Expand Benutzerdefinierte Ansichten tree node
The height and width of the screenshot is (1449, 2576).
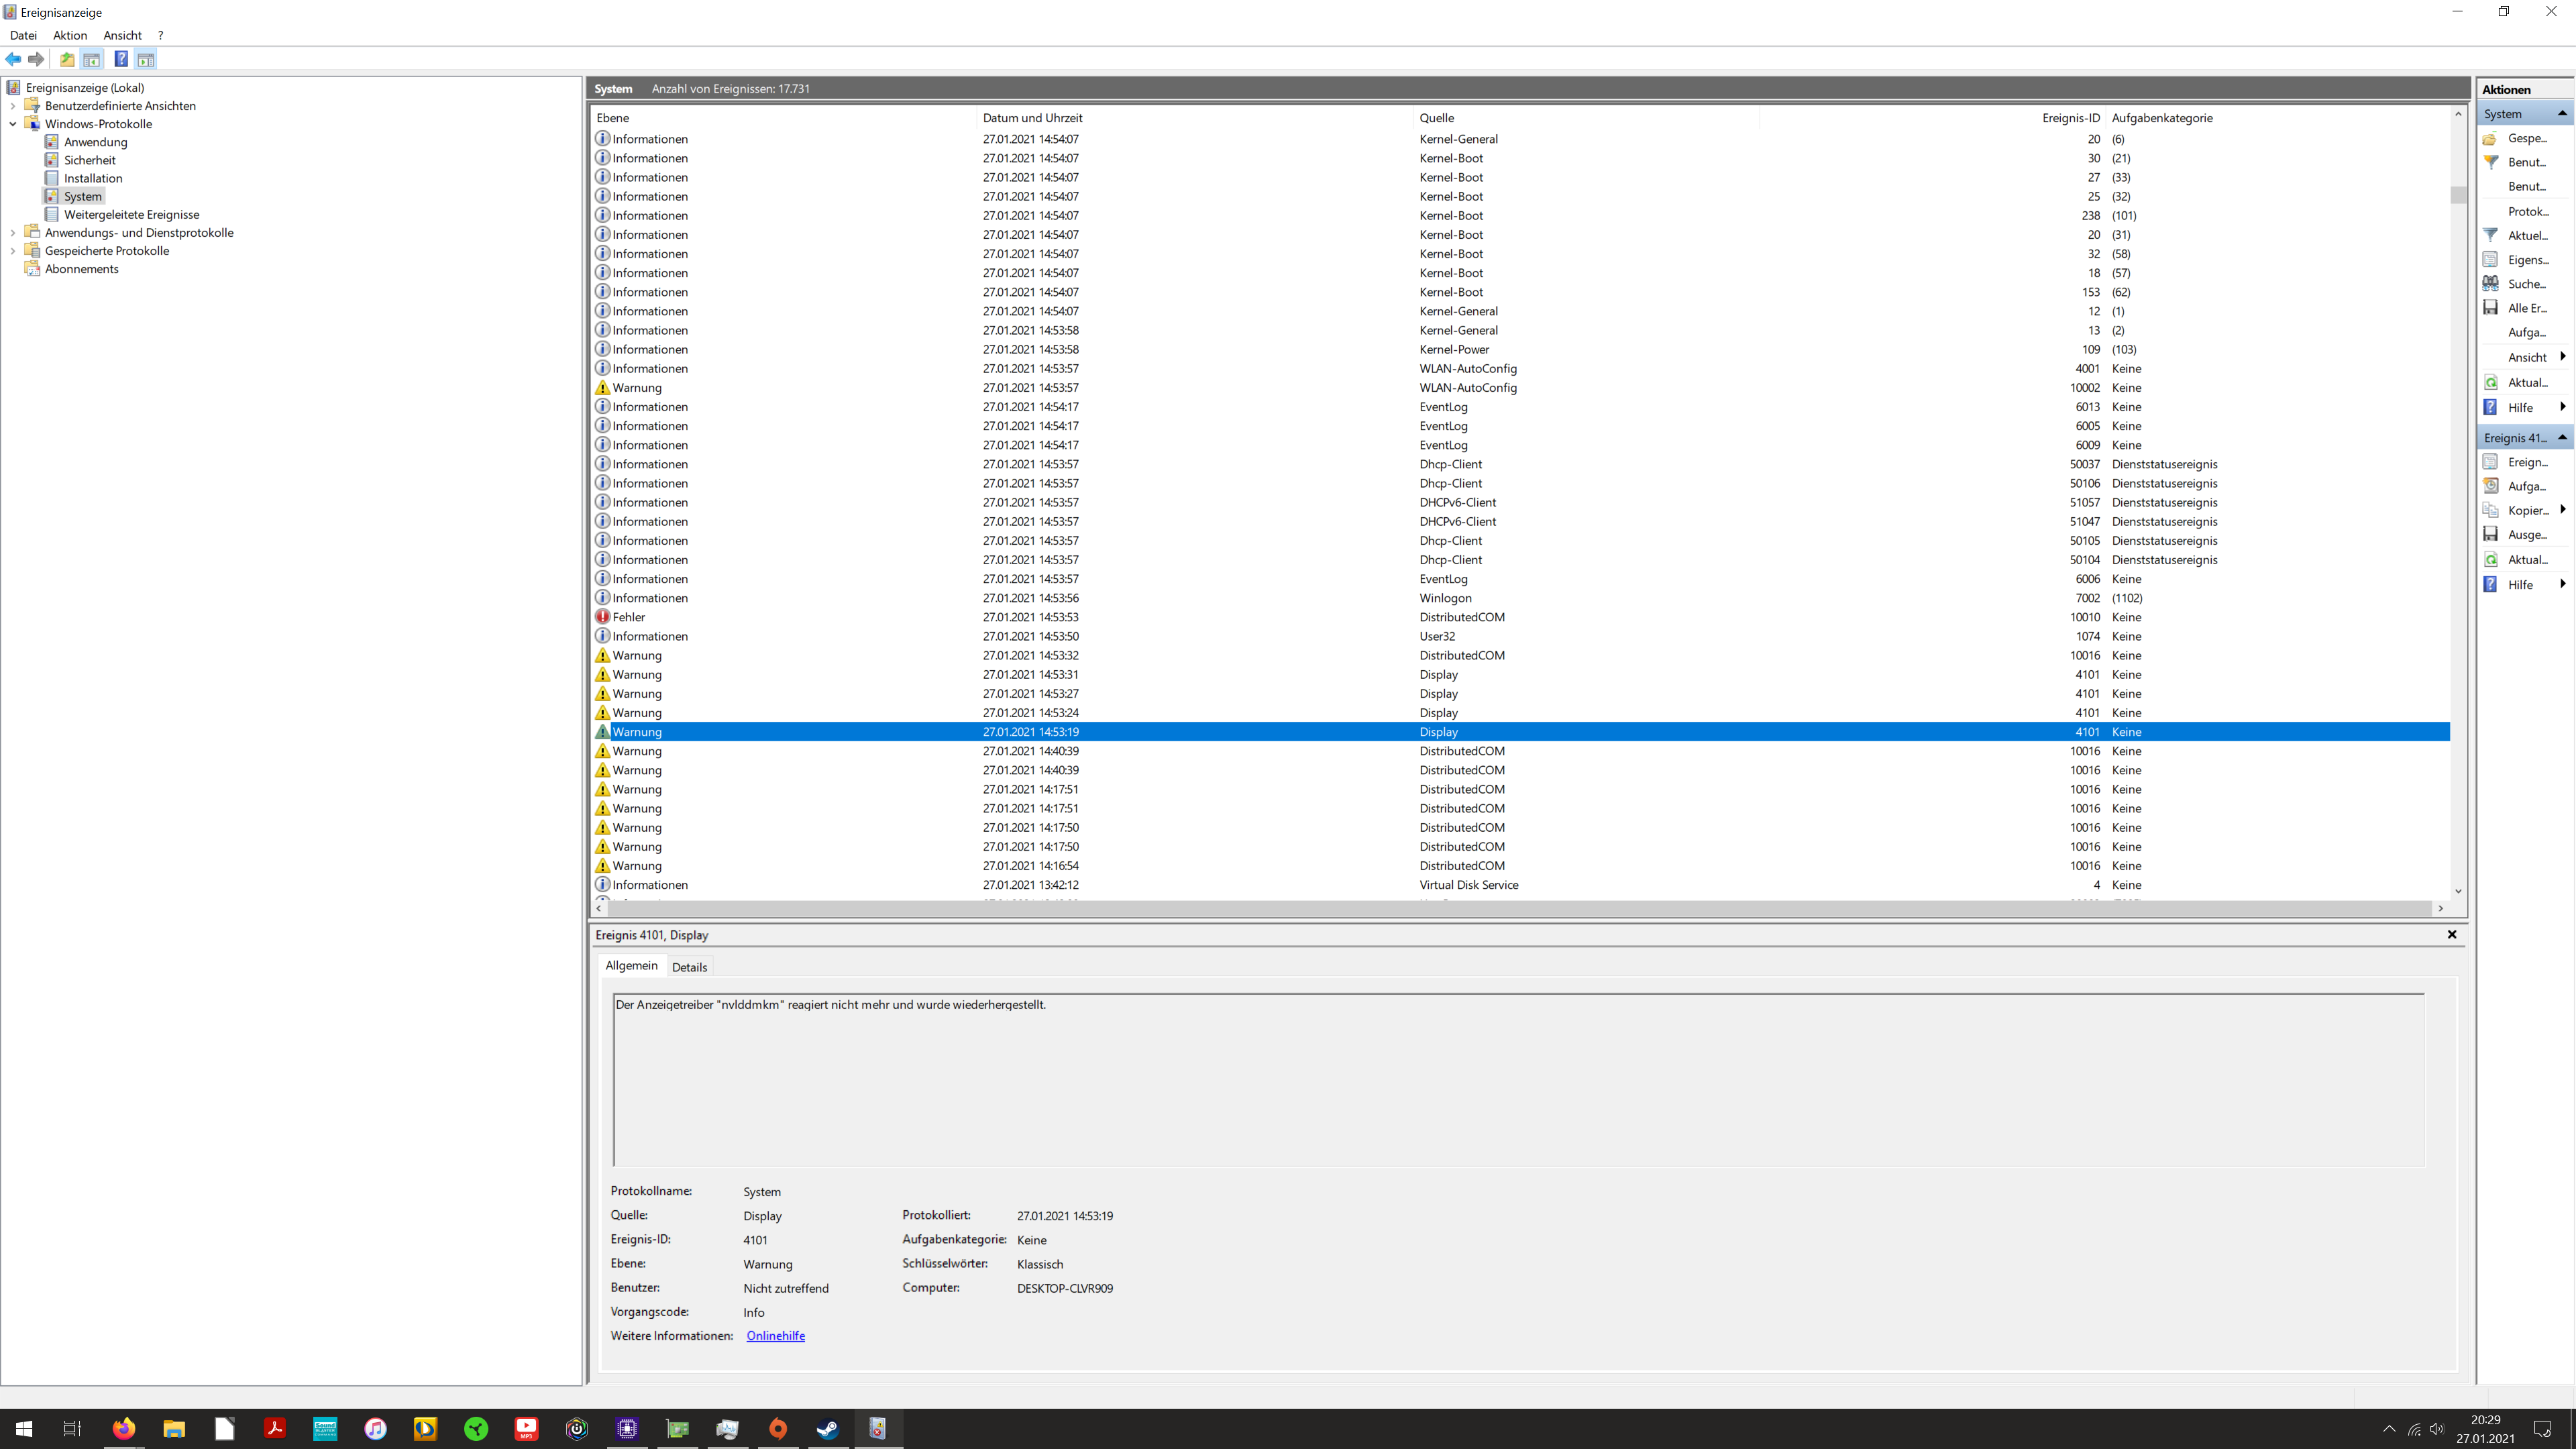click(13, 106)
